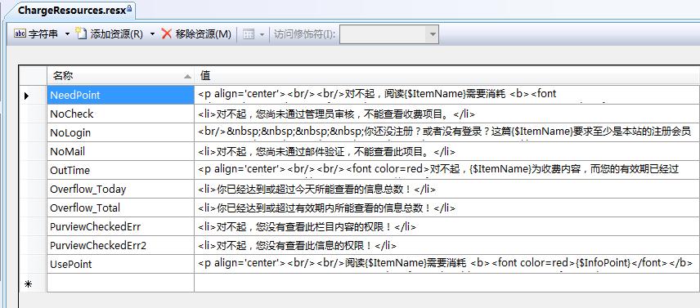This screenshot has height=308, width=700.
Task: Expand the 添加资源(R) dropdown arrow
Action: point(152,33)
